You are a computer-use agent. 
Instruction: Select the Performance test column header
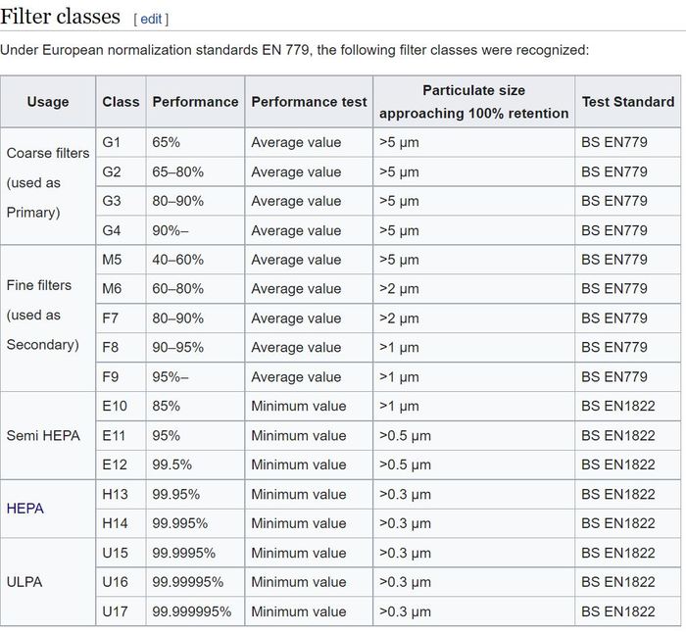pos(309,102)
